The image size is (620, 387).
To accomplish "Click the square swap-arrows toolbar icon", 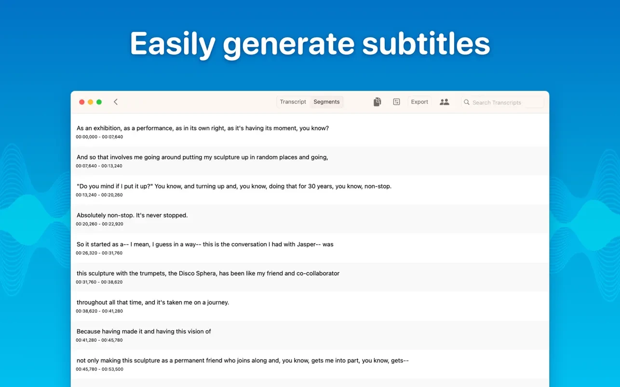I will coord(396,102).
